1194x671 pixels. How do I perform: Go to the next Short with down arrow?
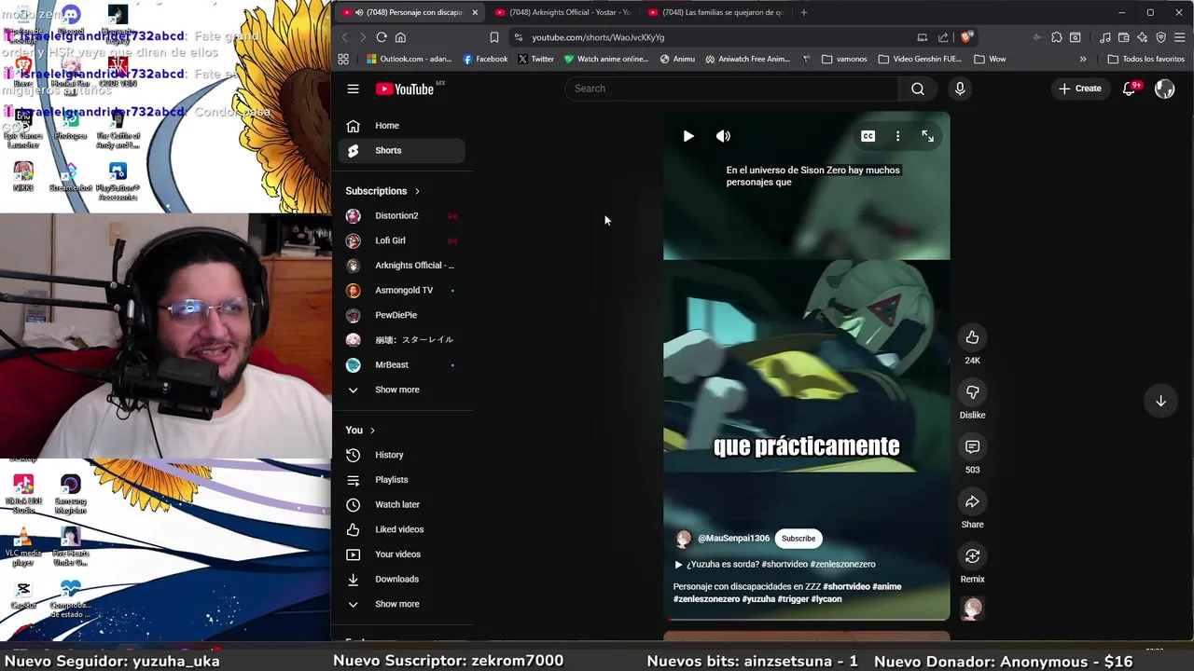[1160, 401]
